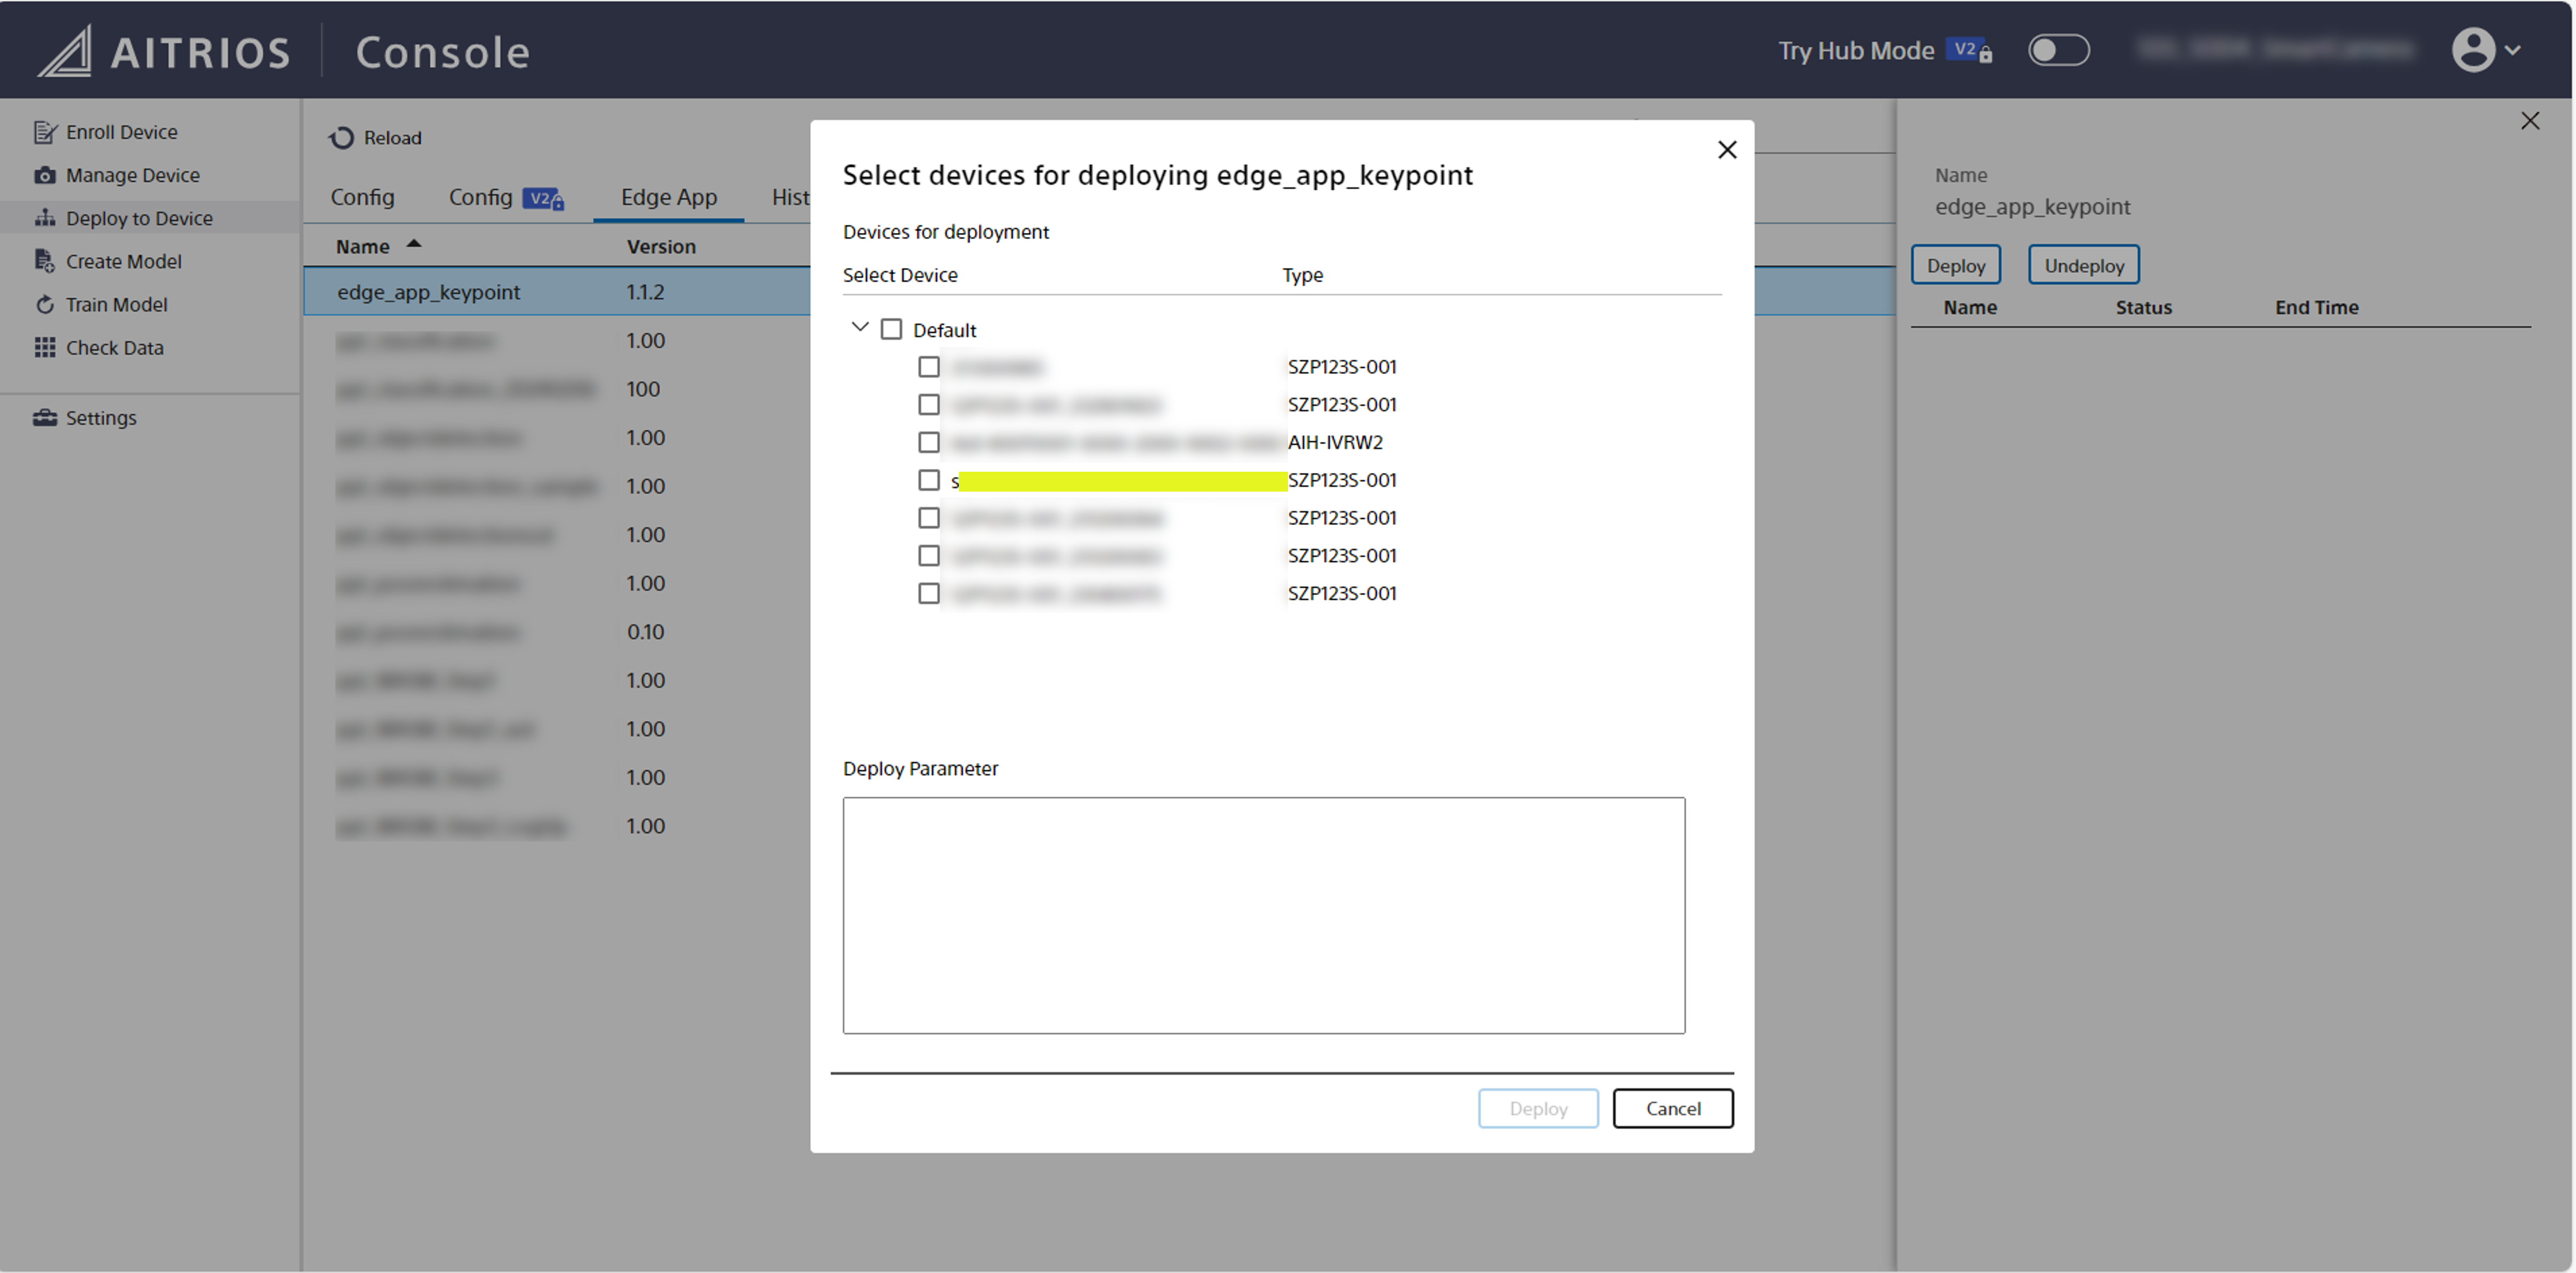Click the Enroll Device sidebar icon
Viewport: 2576px width, 1273px height.
pos(45,132)
